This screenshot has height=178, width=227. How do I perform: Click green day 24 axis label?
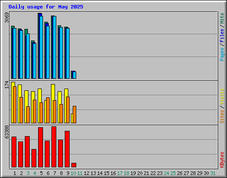(166, 173)
